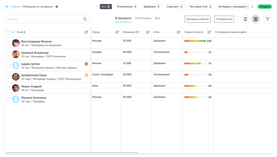The height and width of the screenshot is (157, 277).
Task: Expand the selection dropdown chevron beside 0 из 6
Action: [x=13, y=32]
